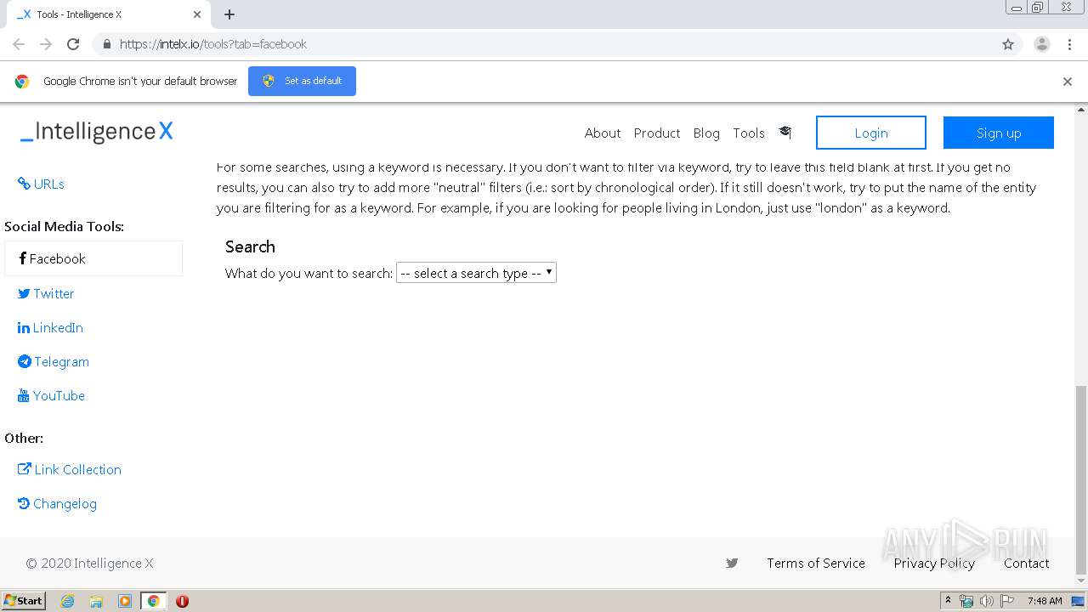Click the Tools menu item
1088x612 pixels.
tap(749, 133)
